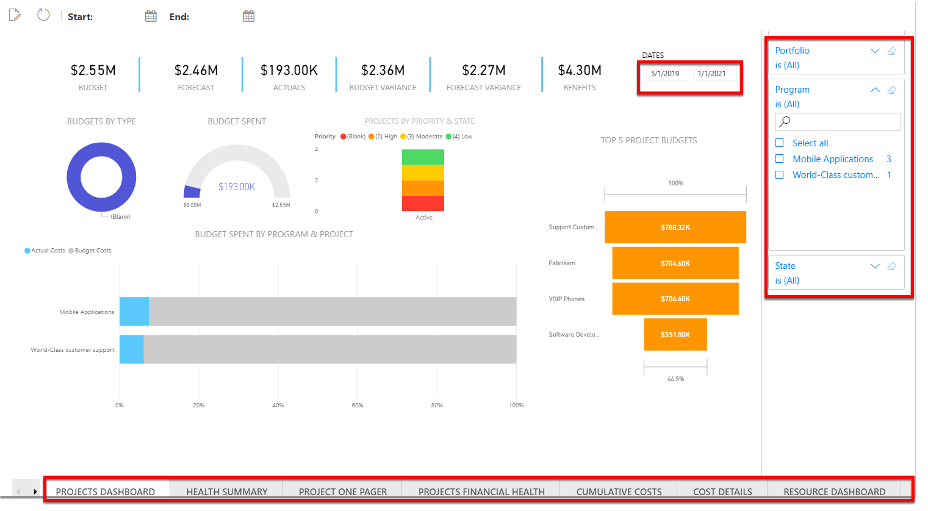Viewport: 928px width, 511px height.
Task: Click the 5/1/2019 start date field
Action: click(x=667, y=74)
